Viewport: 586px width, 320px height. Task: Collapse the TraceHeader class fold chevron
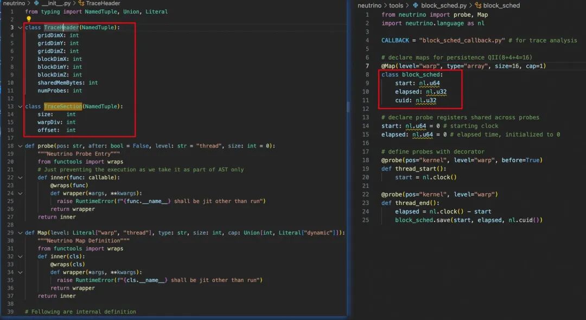(20, 28)
